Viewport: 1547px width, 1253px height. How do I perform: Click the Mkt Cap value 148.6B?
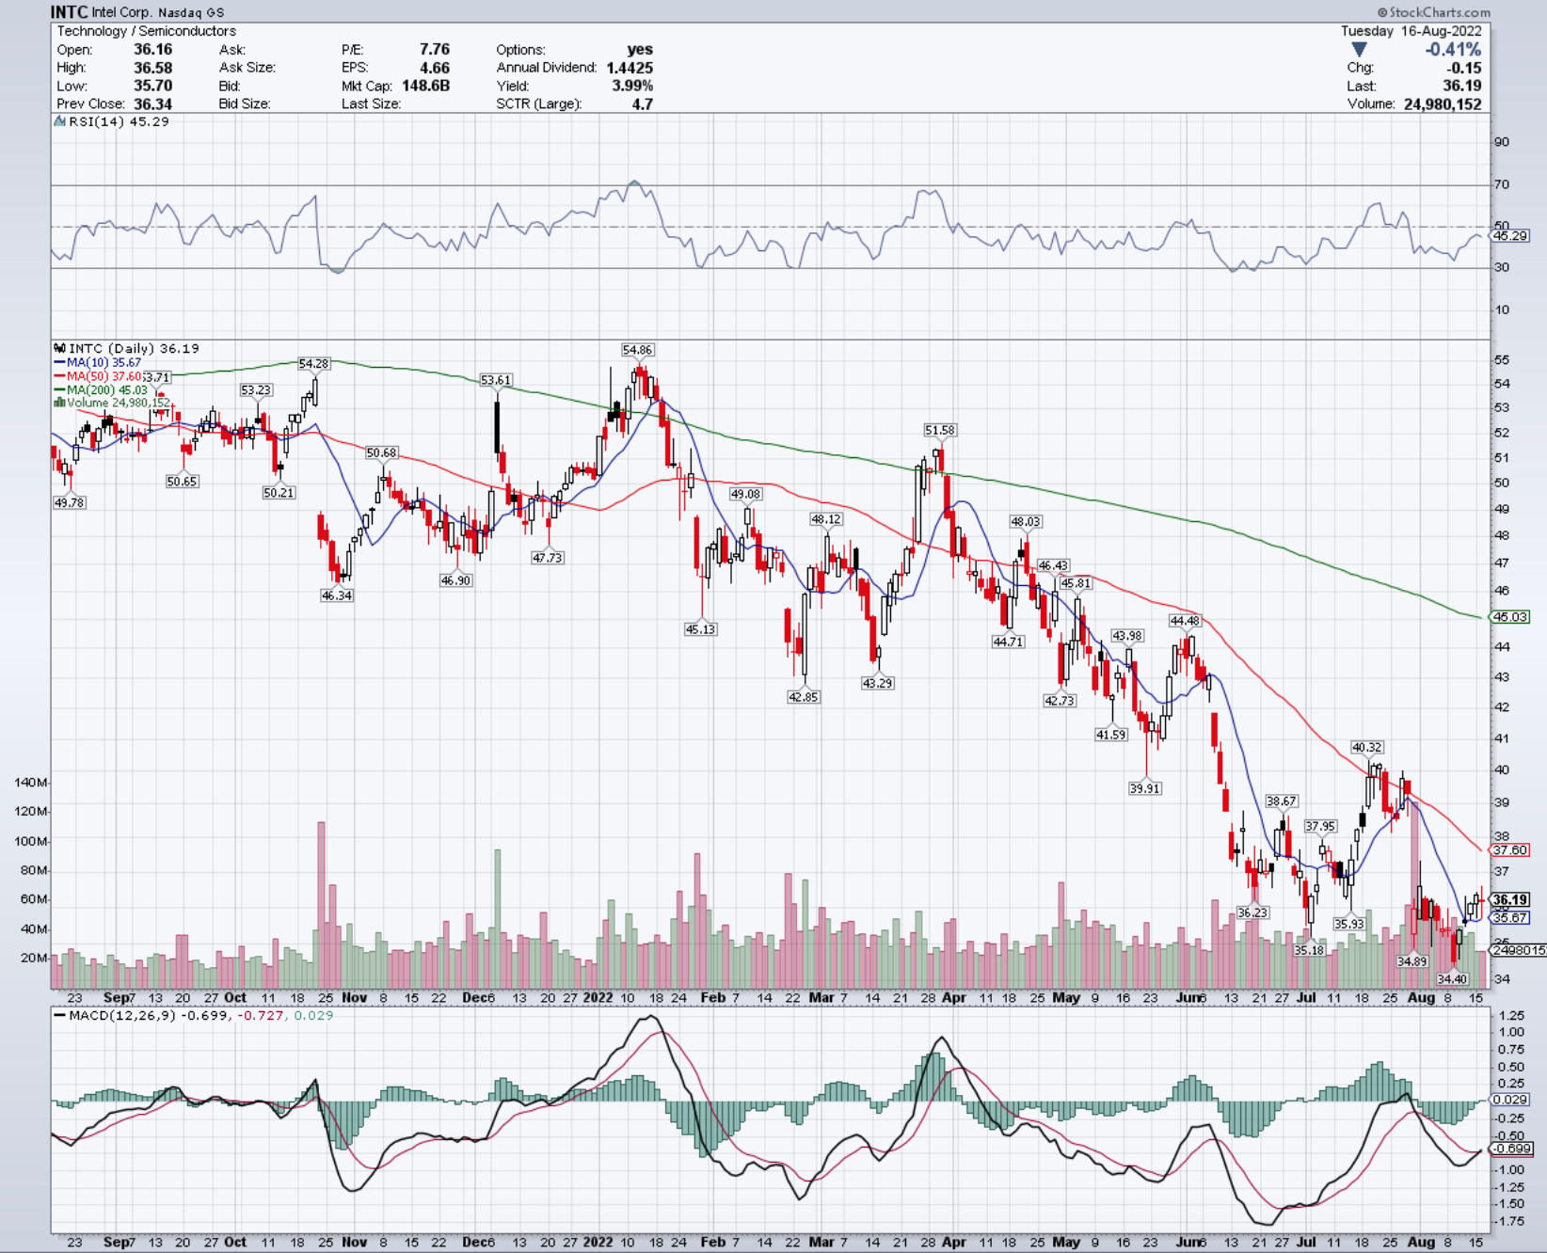[425, 86]
